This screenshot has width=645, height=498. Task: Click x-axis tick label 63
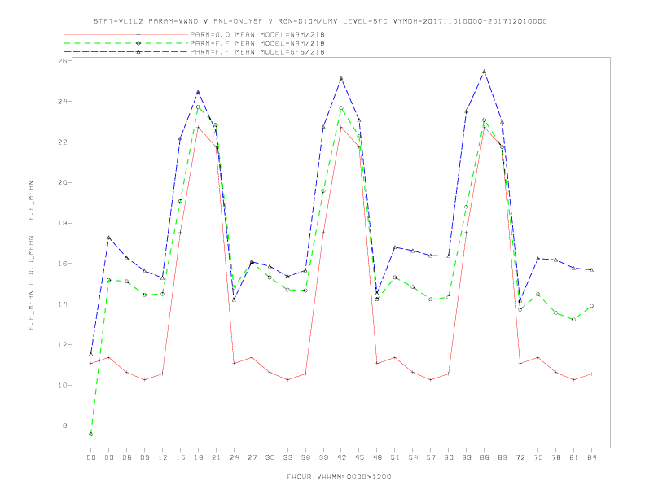[467, 457]
